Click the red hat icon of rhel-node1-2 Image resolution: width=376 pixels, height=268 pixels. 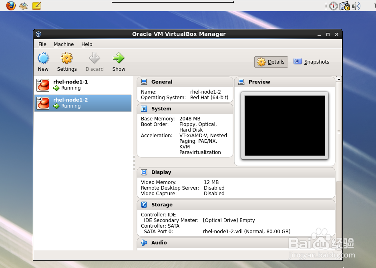coord(43,103)
